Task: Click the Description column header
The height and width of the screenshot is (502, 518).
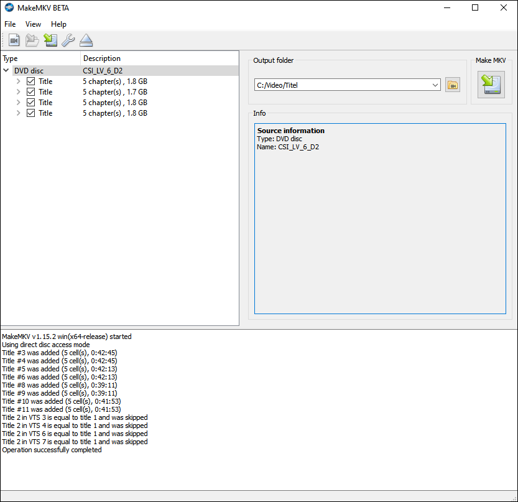Action: (x=160, y=58)
